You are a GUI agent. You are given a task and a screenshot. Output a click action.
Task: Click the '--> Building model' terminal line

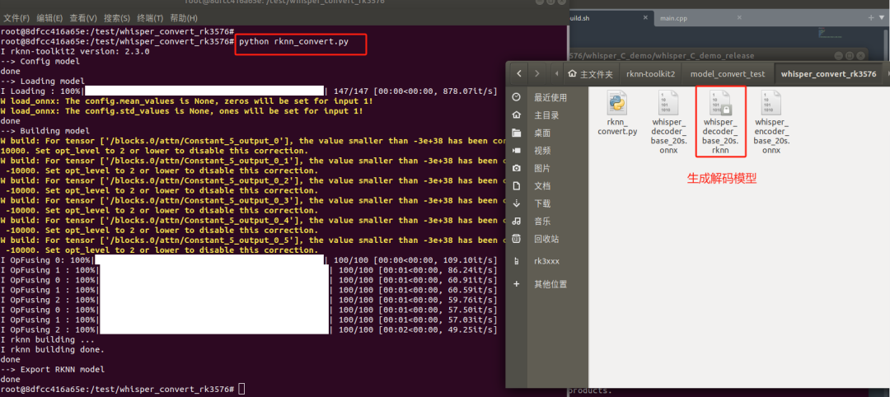tap(45, 131)
